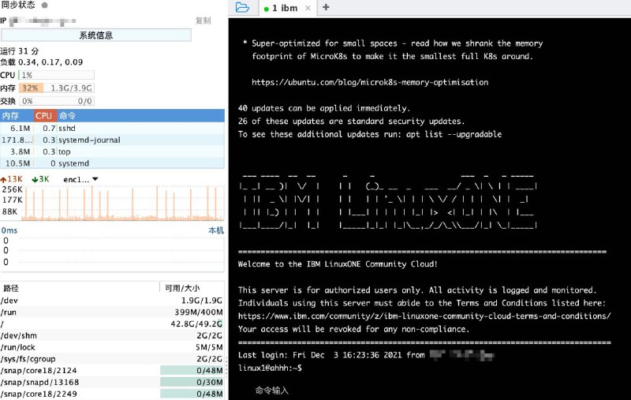Open the folder file browser icon
Viewport: 631px width, 400px height.
(x=242, y=7)
